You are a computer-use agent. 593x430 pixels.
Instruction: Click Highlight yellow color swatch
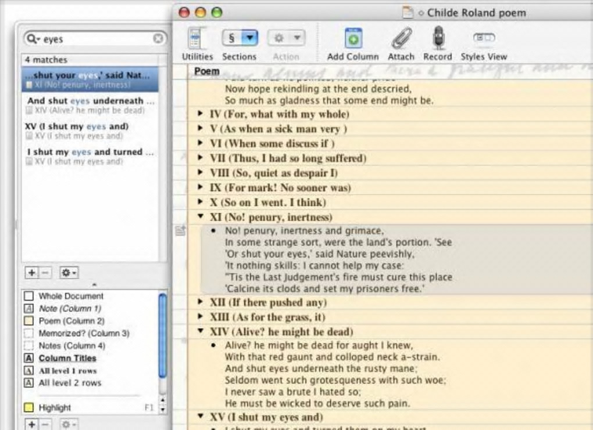tap(28, 407)
